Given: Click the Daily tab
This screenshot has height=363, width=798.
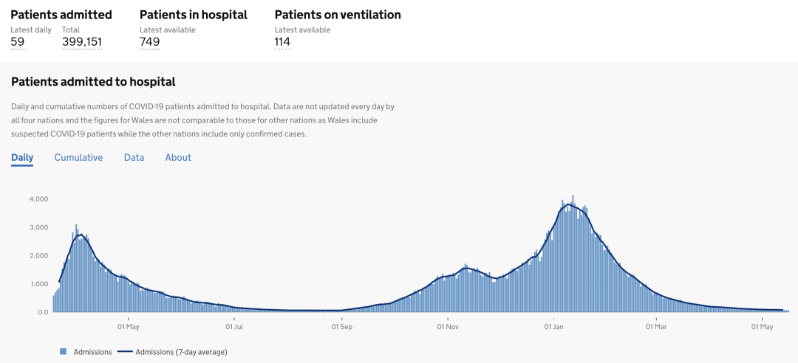Looking at the screenshot, I should (x=22, y=158).
